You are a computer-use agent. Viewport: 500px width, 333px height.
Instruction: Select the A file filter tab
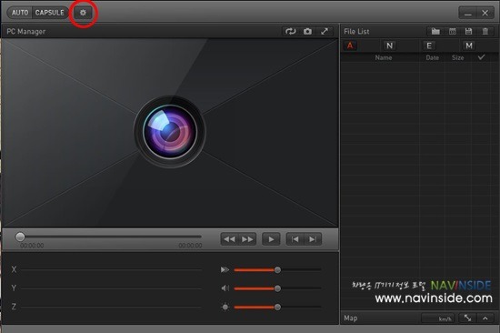[x=350, y=45]
